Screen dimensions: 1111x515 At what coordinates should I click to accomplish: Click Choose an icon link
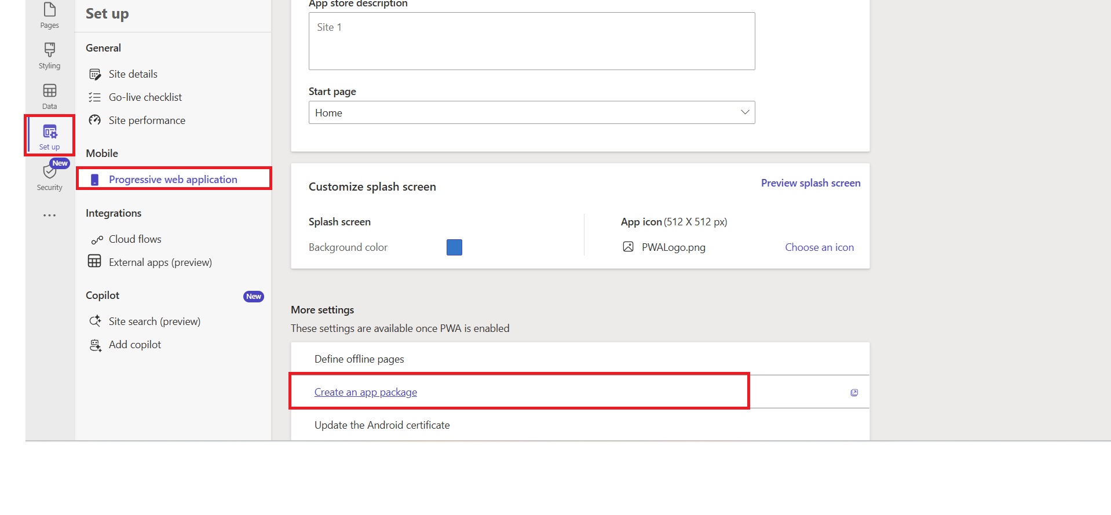click(819, 247)
